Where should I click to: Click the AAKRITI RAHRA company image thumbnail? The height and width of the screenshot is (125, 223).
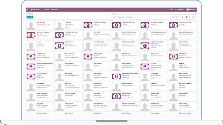(x=59, y=46)
